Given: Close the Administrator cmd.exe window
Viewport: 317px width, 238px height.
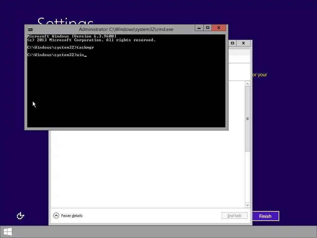Looking at the screenshot, I should 219,28.
